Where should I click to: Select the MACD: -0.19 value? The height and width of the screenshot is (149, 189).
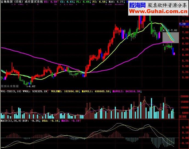[70, 121]
